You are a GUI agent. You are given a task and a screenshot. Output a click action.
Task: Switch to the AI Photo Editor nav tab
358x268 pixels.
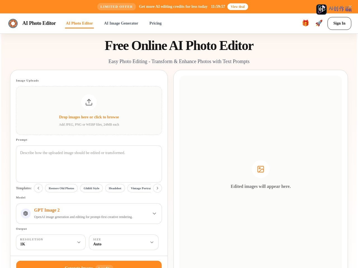tap(79, 23)
